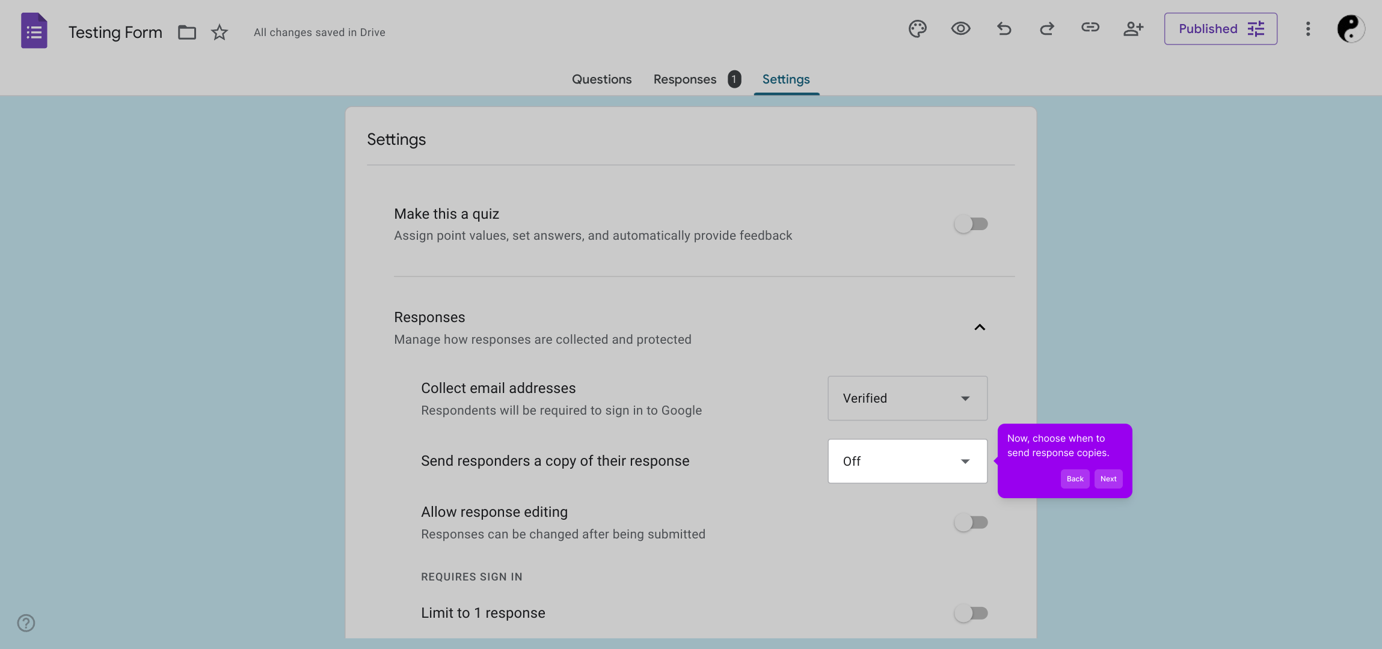Enable the Make this a quiz toggle

971,224
